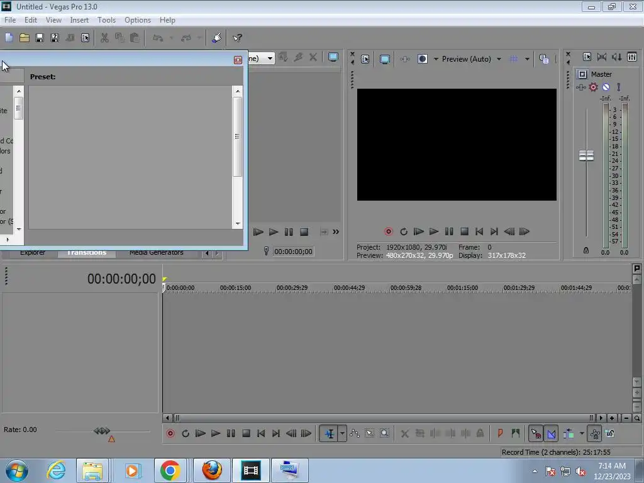The image size is (644, 483).
Task: Toggle trimmer external monitor icon
Action: [333, 57]
